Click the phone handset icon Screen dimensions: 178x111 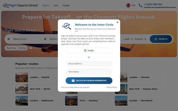tap(140, 5)
